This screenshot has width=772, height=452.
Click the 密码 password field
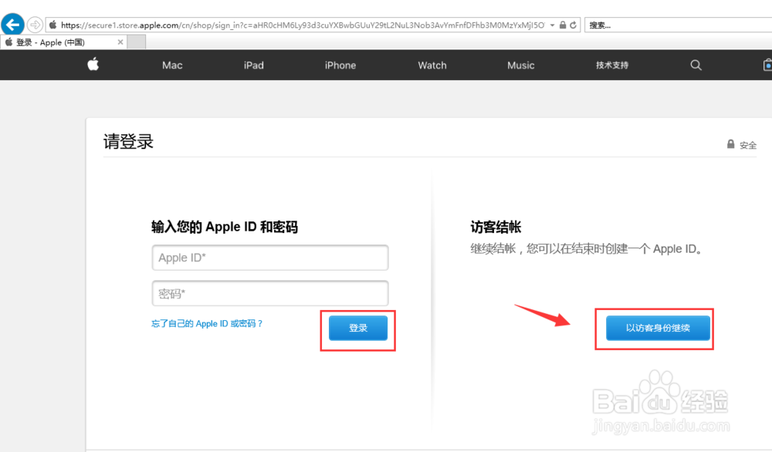[270, 294]
